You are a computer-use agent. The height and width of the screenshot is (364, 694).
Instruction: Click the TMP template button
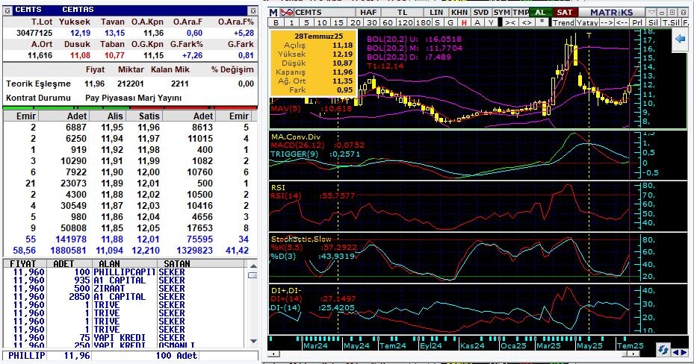tap(521, 13)
